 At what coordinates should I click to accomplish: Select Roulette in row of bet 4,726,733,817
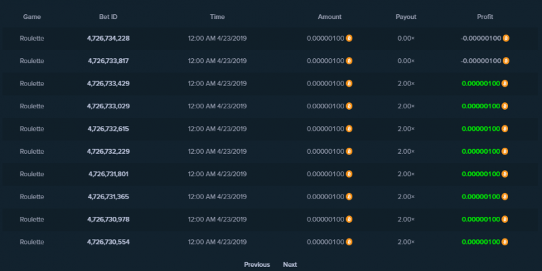[x=32, y=61]
